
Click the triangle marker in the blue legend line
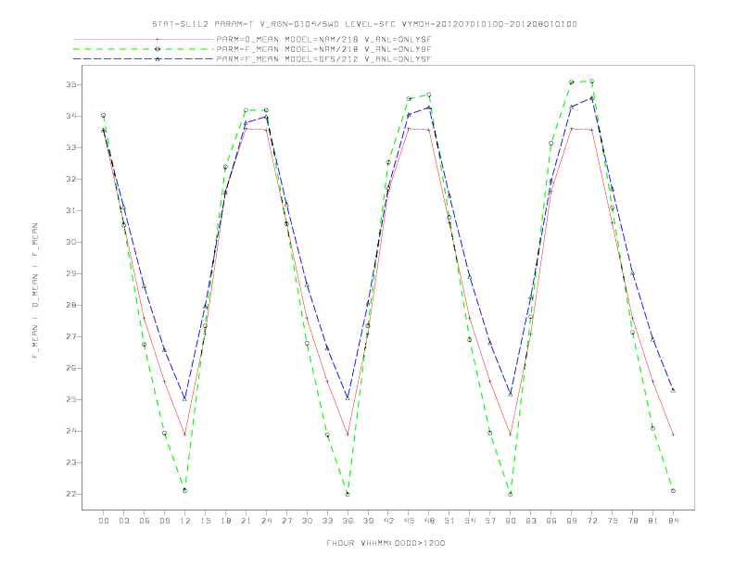[x=158, y=59]
